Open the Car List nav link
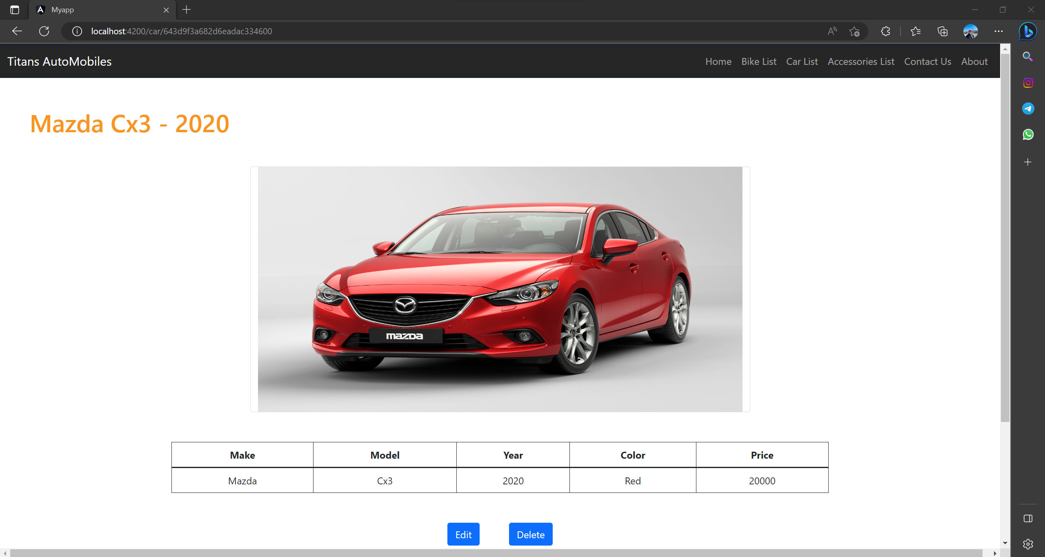The image size is (1045, 557). (x=802, y=62)
